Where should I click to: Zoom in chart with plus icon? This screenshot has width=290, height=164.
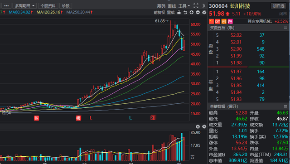[191, 13]
